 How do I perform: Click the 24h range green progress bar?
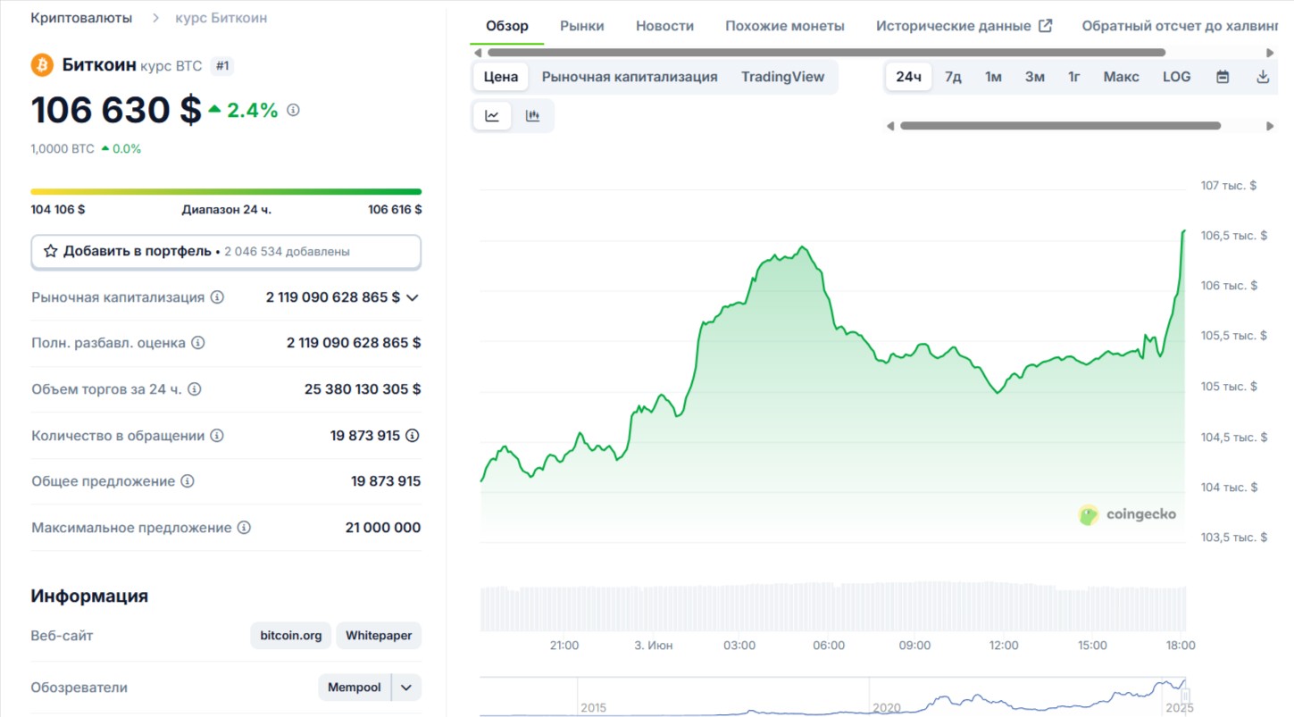tap(226, 192)
